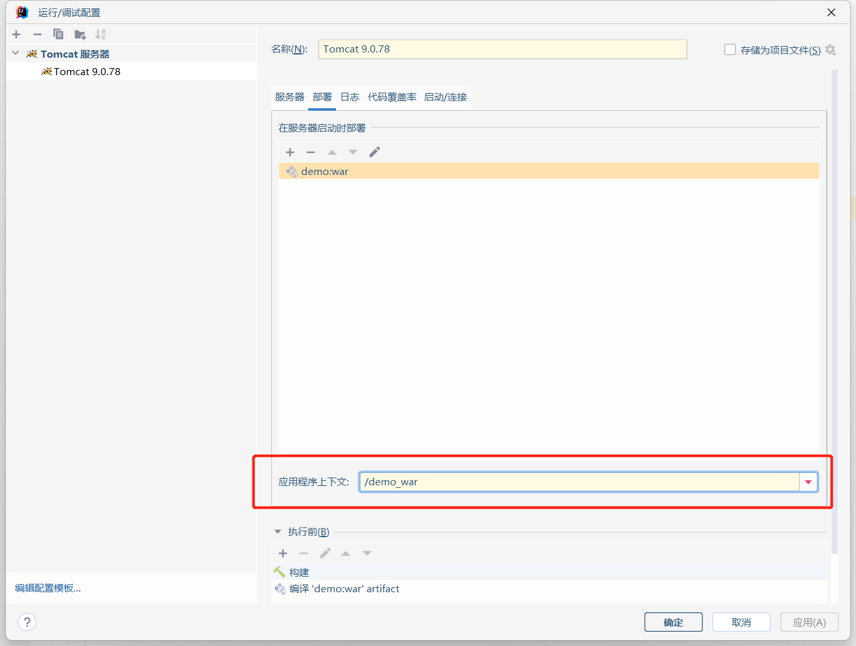Click the vertical scrollbar on the right
Viewport: 856px width, 646px height.
point(835,311)
